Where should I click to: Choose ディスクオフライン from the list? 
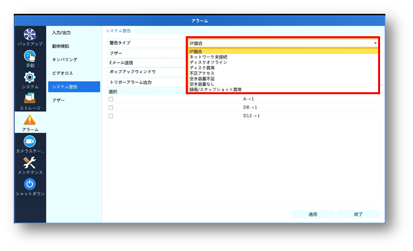click(x=283, y=63)
